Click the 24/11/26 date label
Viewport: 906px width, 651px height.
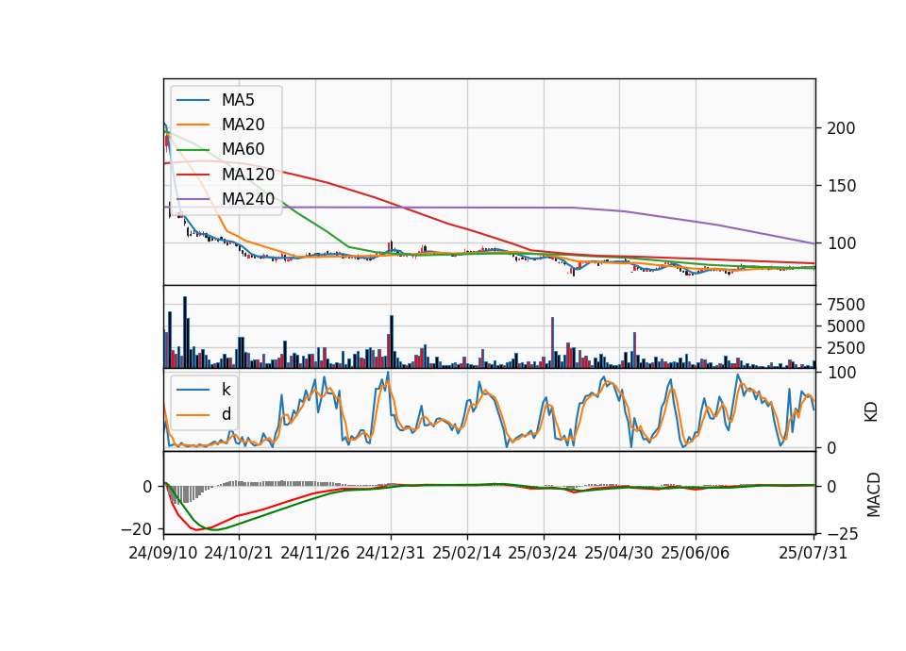pyautogui.click(x=315, y=553)
